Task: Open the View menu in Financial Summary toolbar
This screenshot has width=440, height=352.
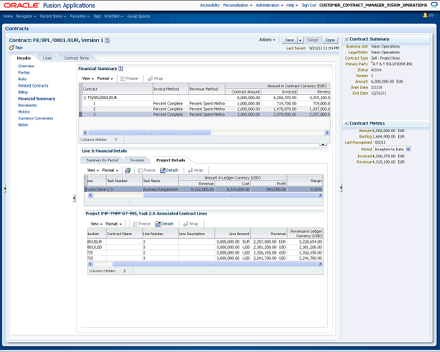Action: (88, 78)
